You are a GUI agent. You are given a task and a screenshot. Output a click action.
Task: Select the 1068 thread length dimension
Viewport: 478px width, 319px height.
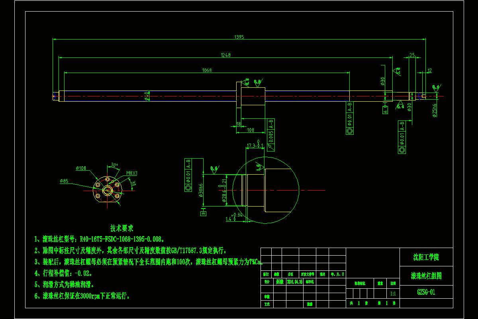tap(207, 70)
